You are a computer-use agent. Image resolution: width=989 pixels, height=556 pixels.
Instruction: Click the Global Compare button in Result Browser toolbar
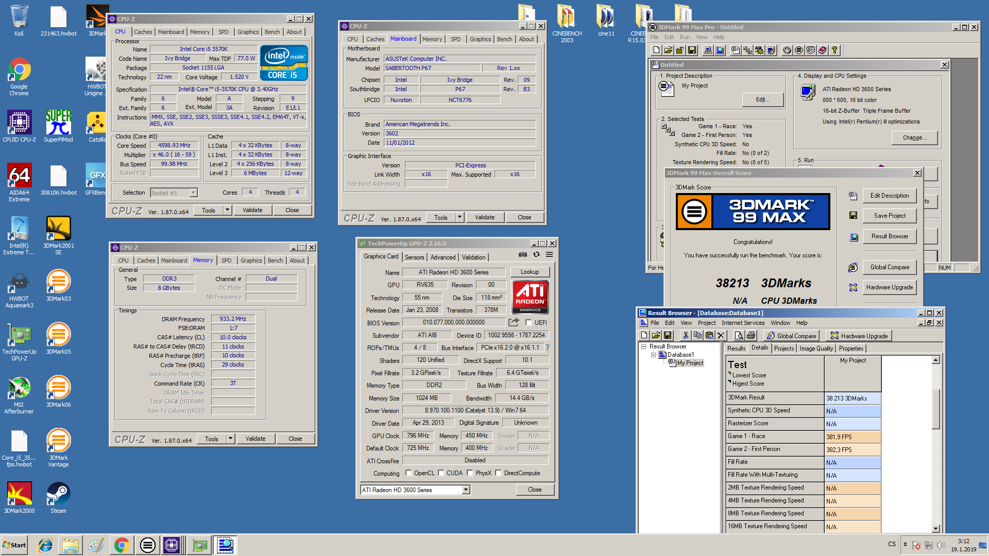[x=792, y=336]
